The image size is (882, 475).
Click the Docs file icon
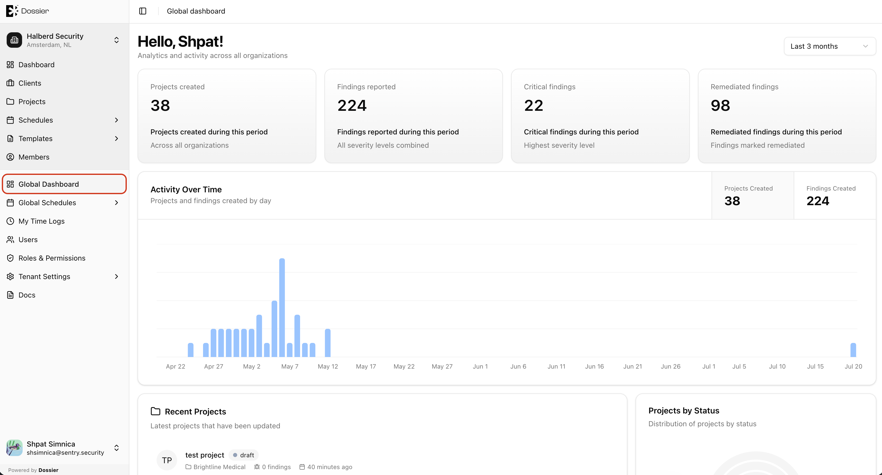[x=10, y=295]
